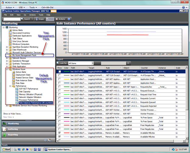
Task: Open the View menu
Action: tap(19, 15)
